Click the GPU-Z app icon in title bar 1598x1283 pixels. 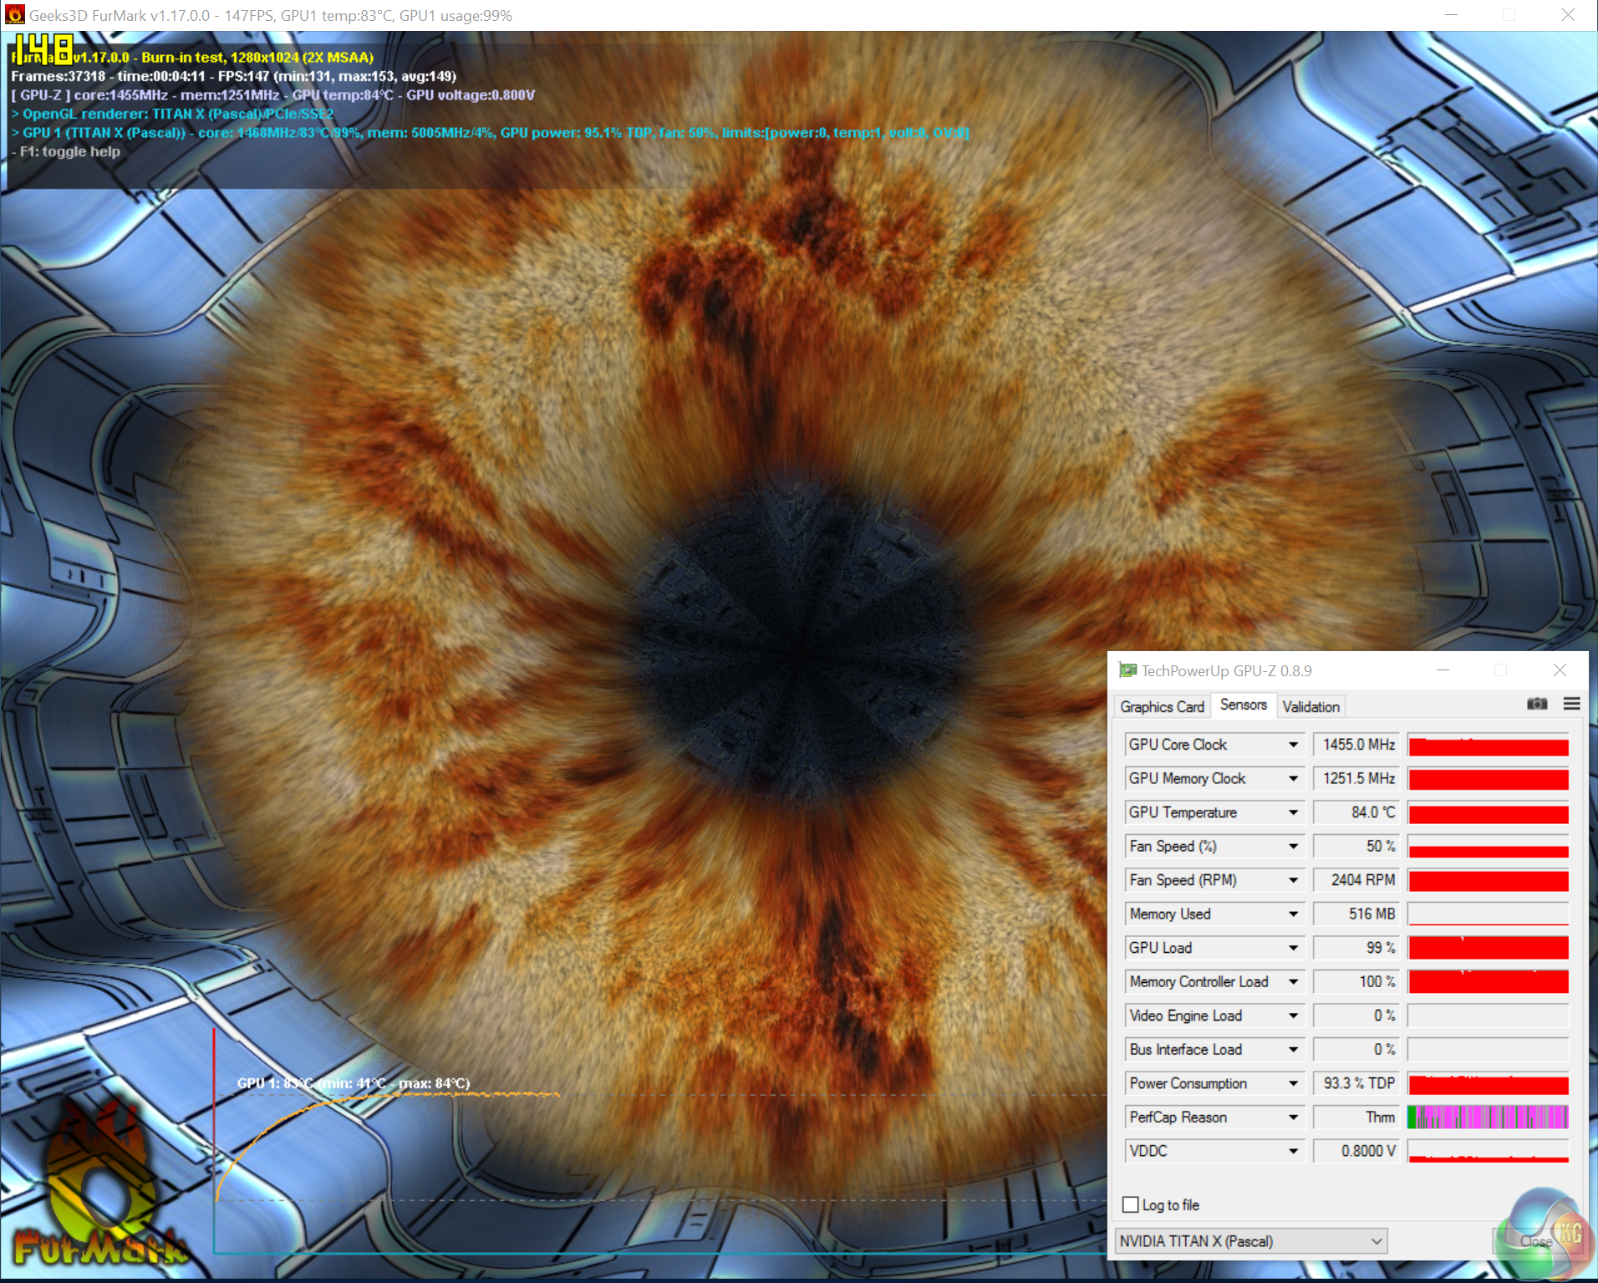(x=1127, y=670)
